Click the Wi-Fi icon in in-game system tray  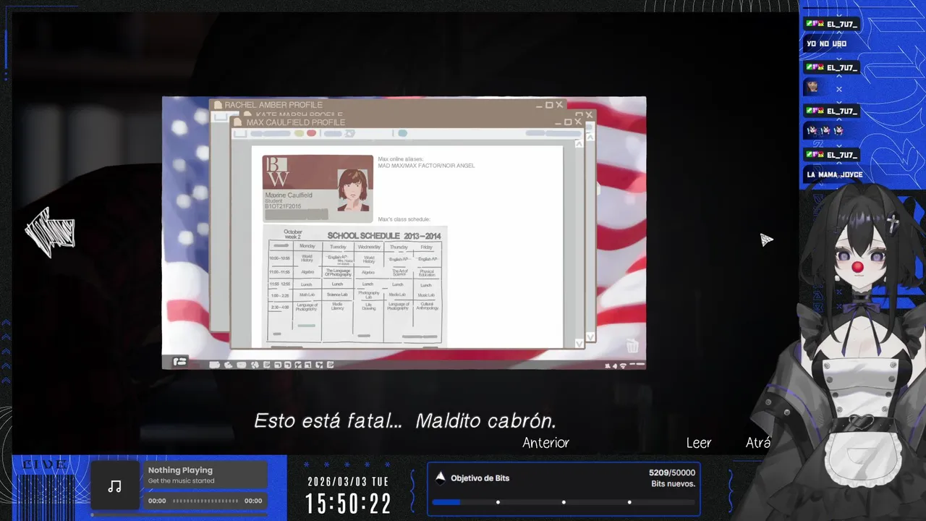[x=623, y=366]
